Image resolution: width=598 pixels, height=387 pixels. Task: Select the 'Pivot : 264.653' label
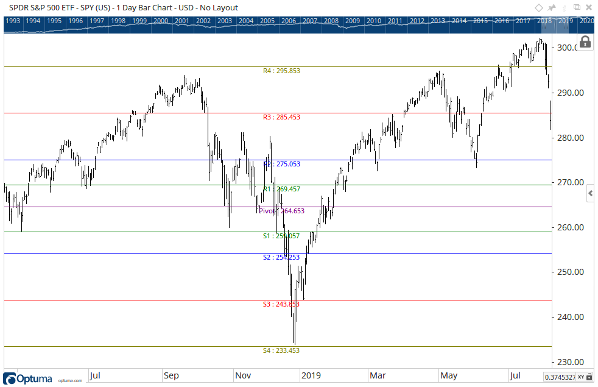point(281,211)
